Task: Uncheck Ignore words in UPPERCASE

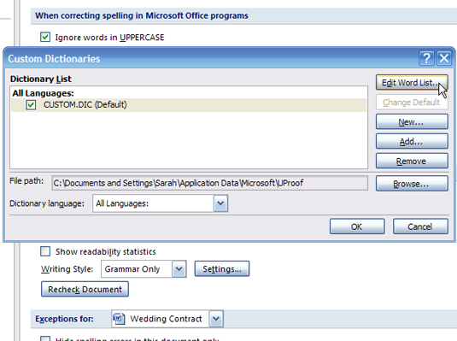Action: 45,37
